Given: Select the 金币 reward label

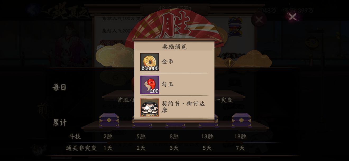Looking at the screenshot, I should click(167, 62).
